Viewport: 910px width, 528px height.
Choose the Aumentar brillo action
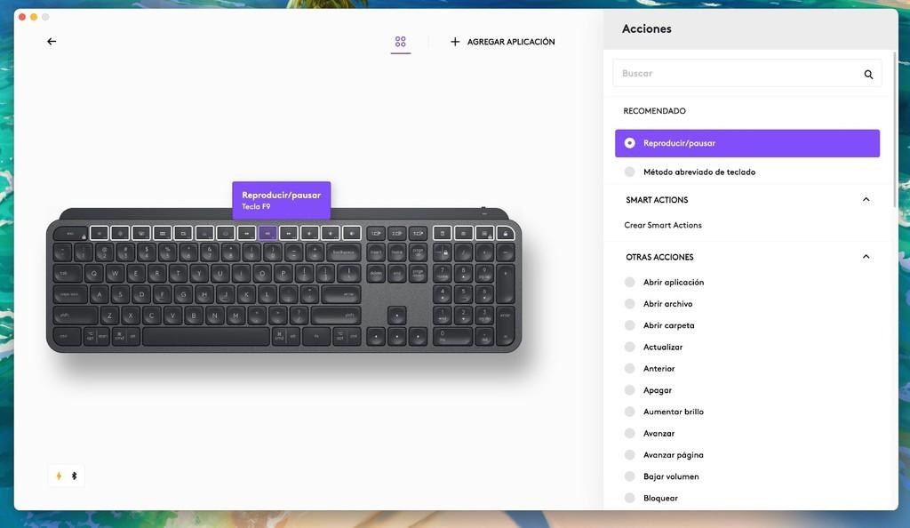(x=674, y=412)
